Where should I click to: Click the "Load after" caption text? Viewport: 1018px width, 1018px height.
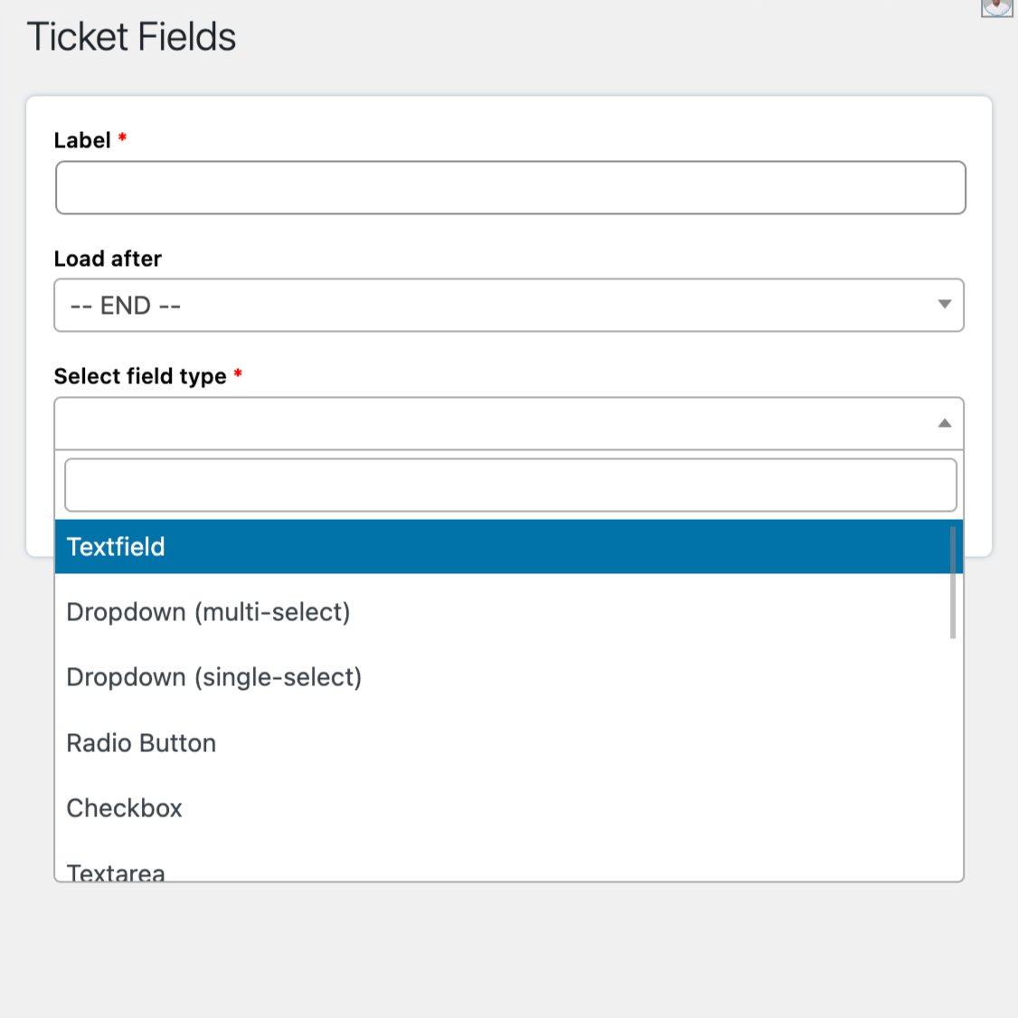pos(108,259)
